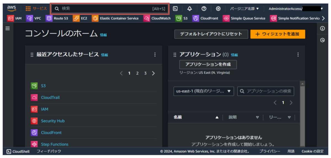331x158 pixels.
Task: Click フィードバック in the footer
Action: point(49,151)
